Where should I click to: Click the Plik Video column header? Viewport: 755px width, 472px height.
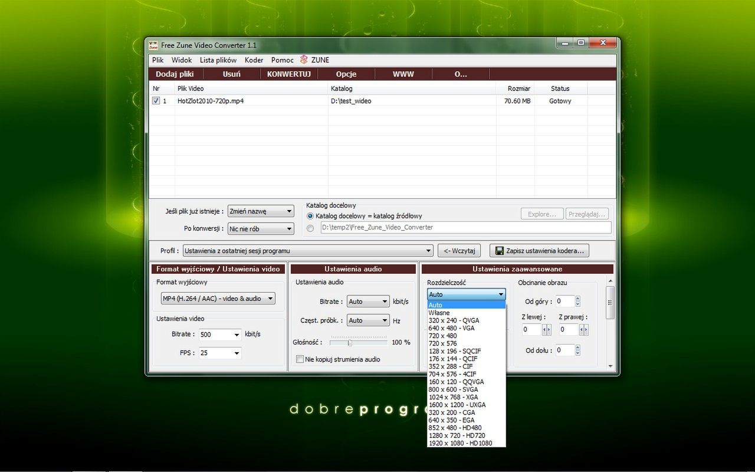point(251,88)
